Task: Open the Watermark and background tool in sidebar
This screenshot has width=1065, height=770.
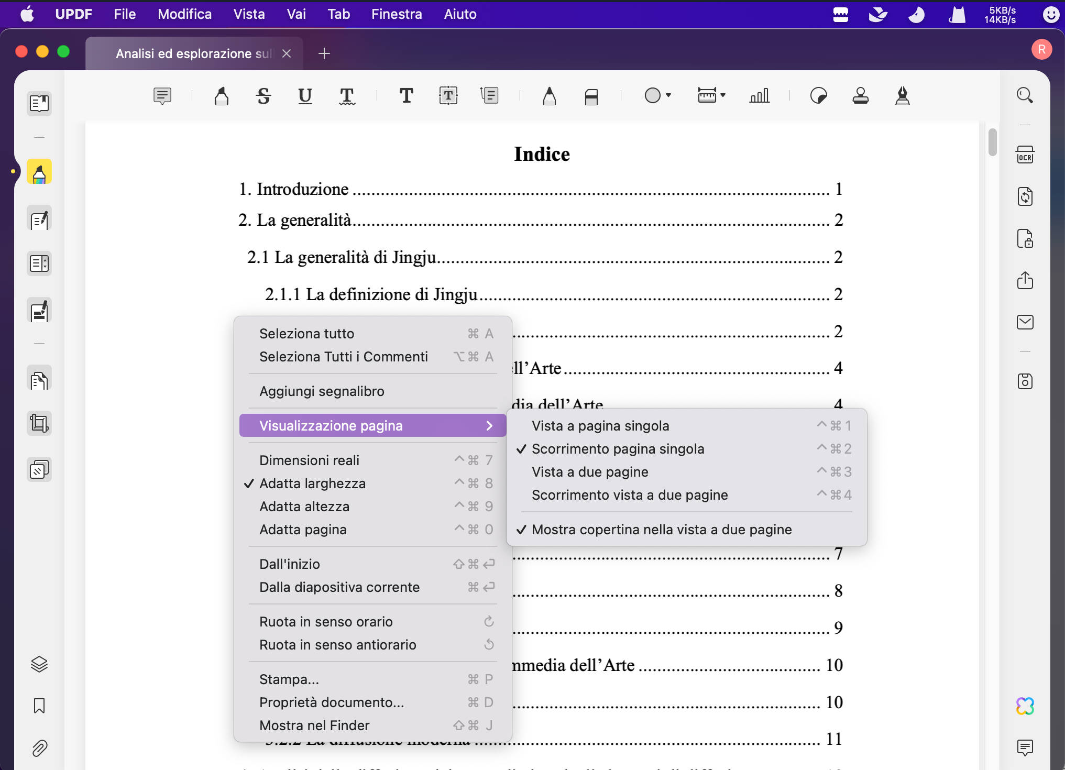Action: pos(39,470)
